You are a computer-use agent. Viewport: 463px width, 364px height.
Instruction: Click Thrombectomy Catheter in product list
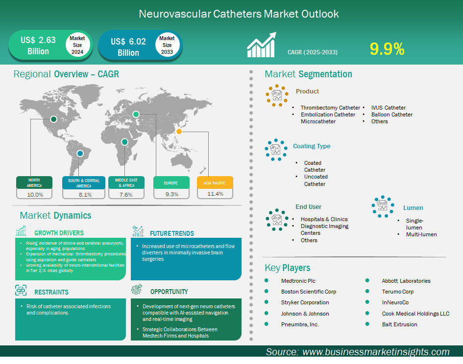coord(330,108)
